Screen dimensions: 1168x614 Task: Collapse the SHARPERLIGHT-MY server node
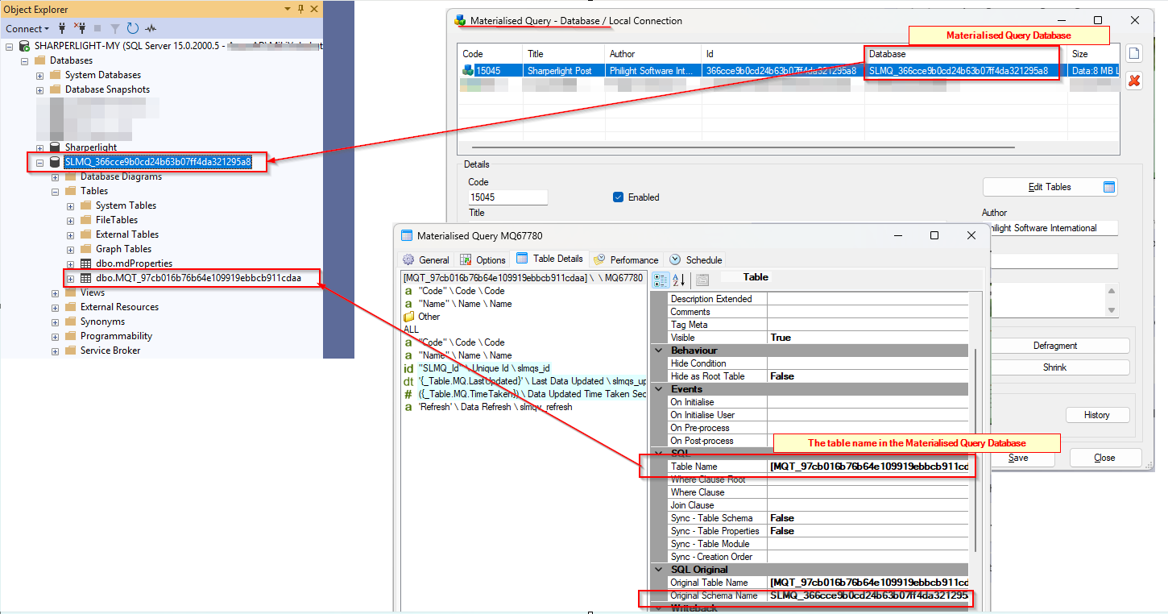click(x=9, y=46)
